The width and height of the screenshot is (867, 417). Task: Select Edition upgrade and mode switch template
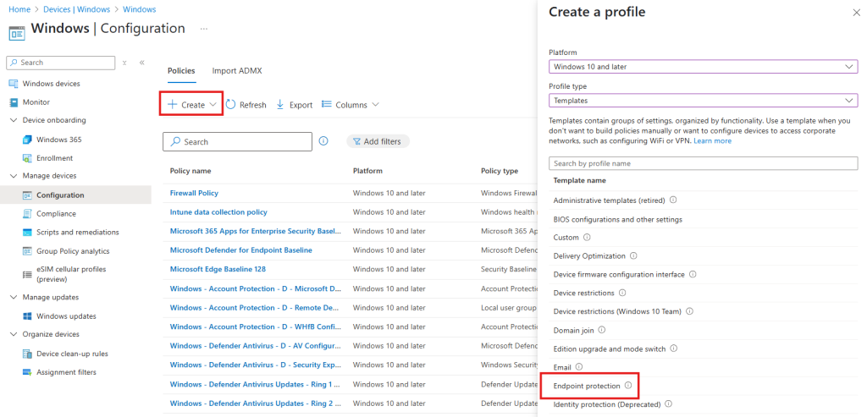click(610, 348)
